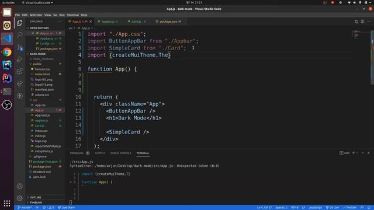Open the Accounts icon in activity bar
This screenshot has height=210, width=374.
20,186
